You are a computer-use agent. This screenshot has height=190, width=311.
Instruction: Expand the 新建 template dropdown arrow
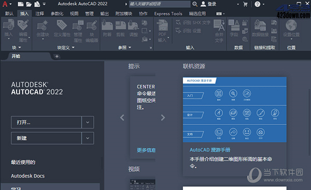tap(88, 138)
